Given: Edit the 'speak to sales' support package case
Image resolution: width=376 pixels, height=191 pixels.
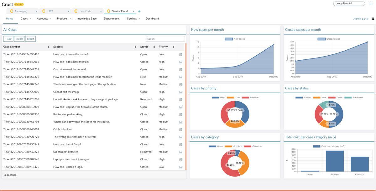Looking at the screenshot, I should 181,99.
